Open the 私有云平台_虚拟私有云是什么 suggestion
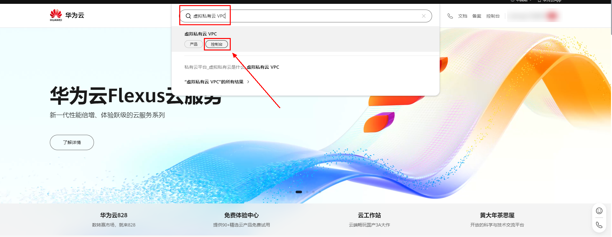Image resolution: width=612 pixels, height=237 pixels. [x=232, y=67]
